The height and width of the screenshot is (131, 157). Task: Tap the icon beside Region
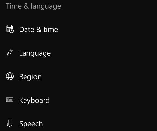[10, 76]
